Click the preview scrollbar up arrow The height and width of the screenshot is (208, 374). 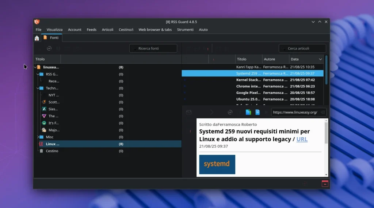click(x=326, y=121)
